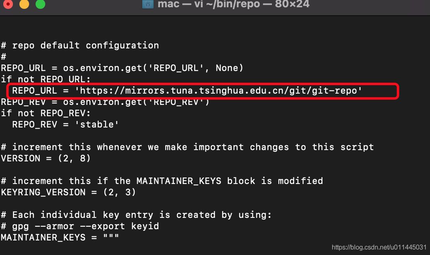Click the '# repo default configuration' comment line
This screenshot has width=430, height=255.
(x=80, y=46)
